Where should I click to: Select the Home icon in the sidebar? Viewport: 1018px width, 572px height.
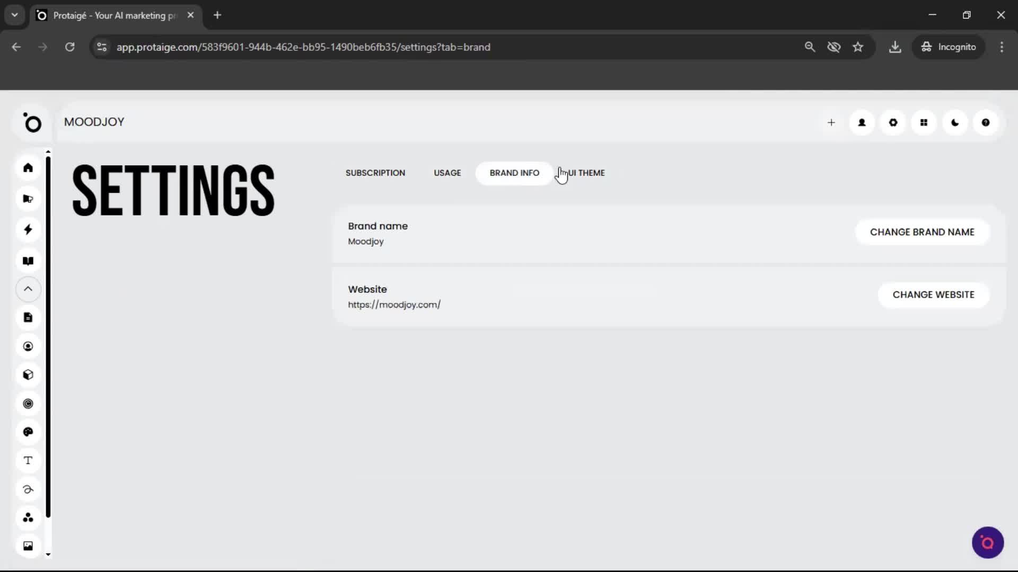[x=28, y=167]
